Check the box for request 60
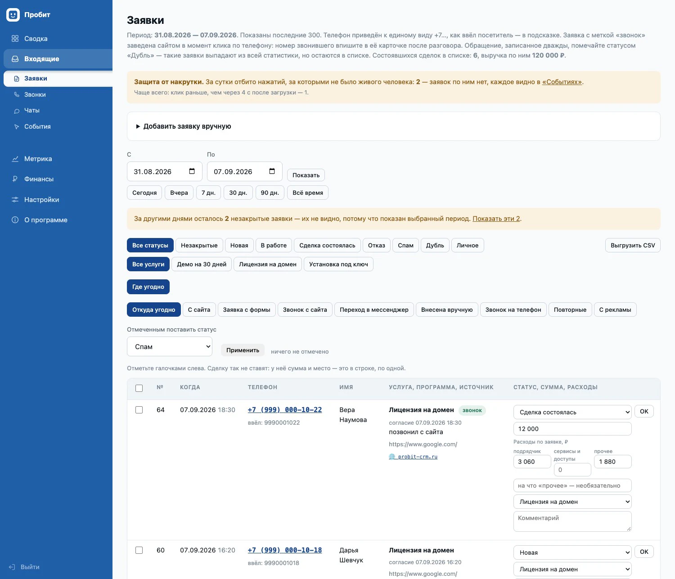The image size is (675, 579). click(139, 550)
